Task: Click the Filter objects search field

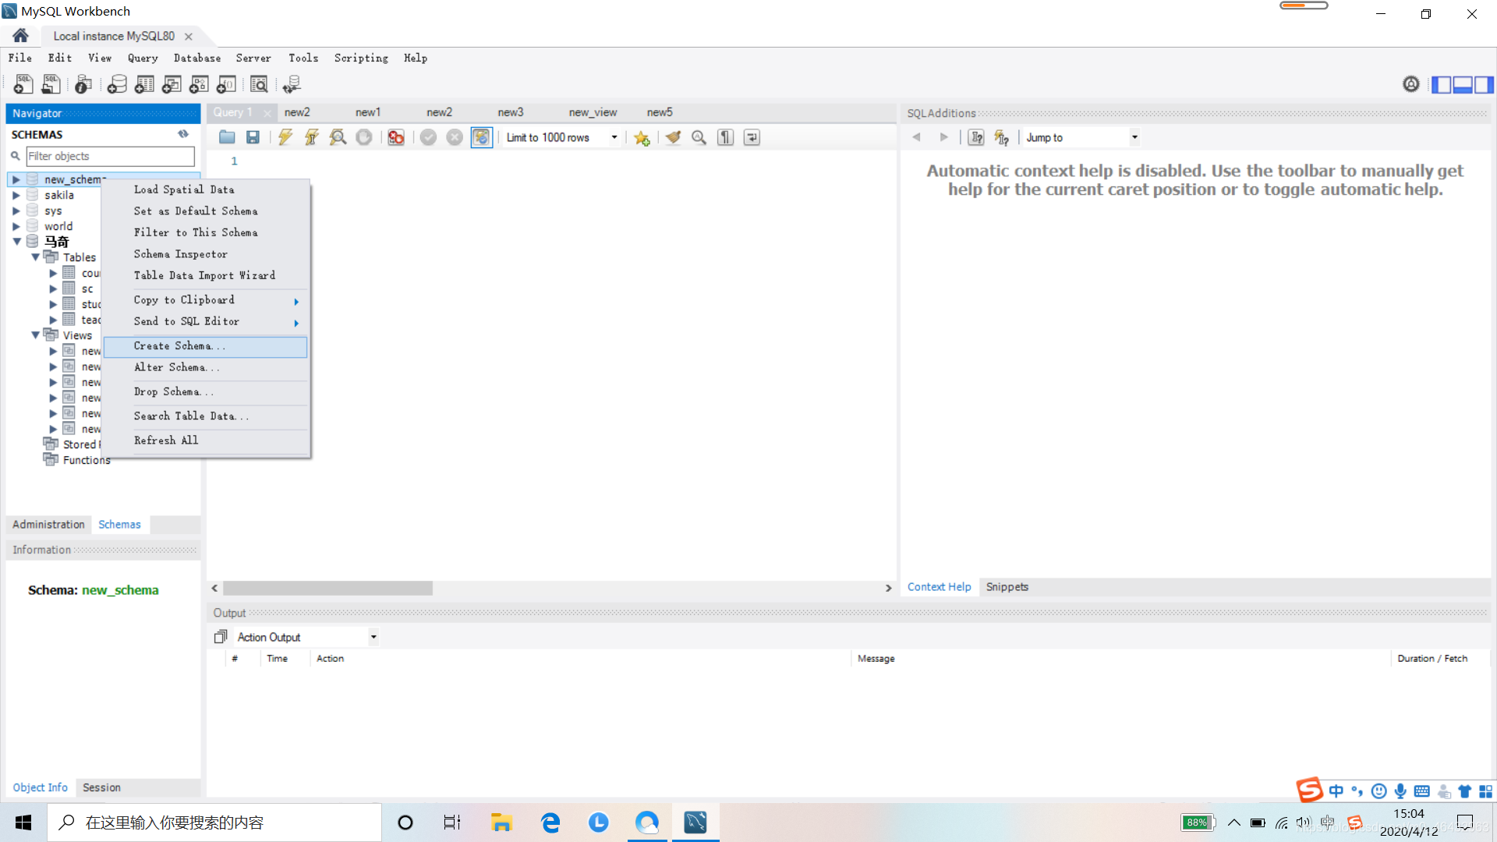Action: (x=110, y=156)
